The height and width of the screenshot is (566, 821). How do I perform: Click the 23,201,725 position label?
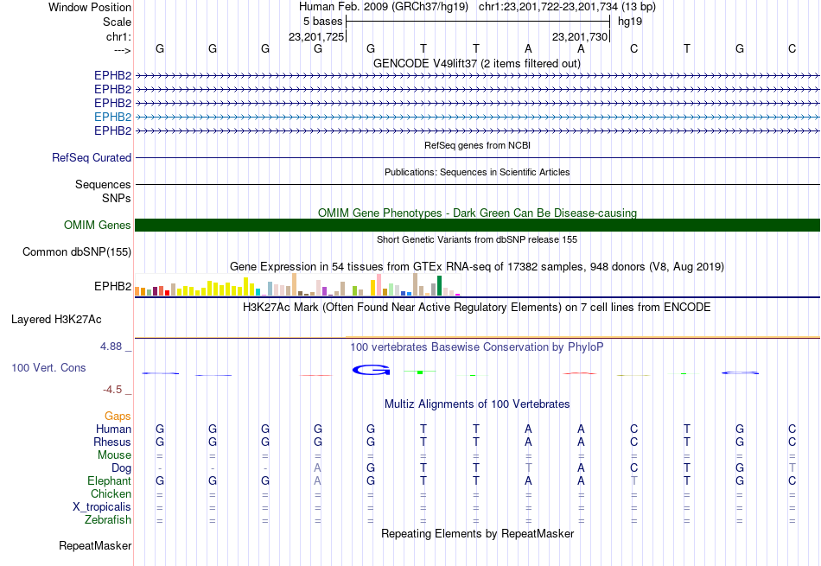pos(316,36)
